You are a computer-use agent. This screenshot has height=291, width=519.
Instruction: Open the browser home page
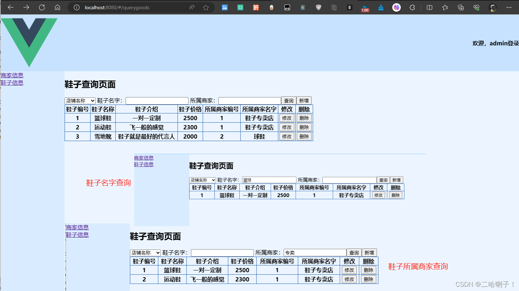point(58,7)
